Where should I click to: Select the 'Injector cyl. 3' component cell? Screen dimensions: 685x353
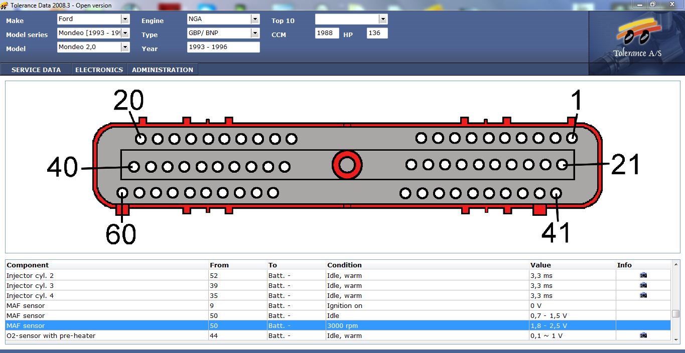[x=107, y=285]
